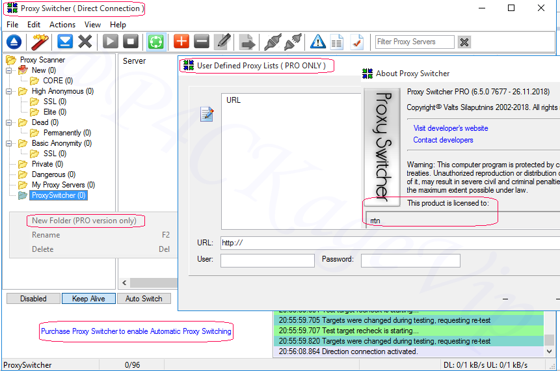Image resolution: width=560 pixels, height=371 pixels.
Task: Click log entry 'Direction connection activated.'
Action: [x=409, y=351]
